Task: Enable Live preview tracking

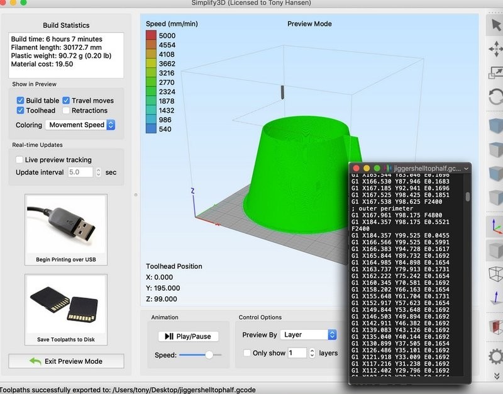Action: pos(21,160)
